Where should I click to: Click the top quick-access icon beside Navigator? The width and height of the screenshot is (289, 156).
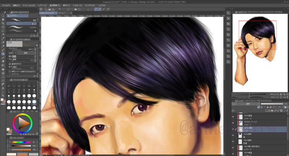pos(228,13)
